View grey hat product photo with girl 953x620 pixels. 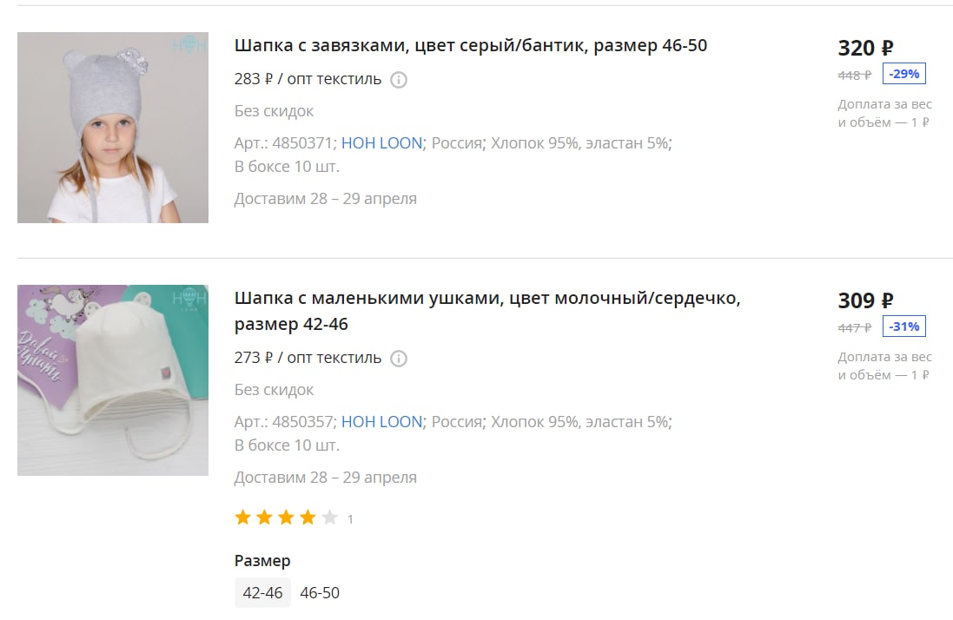(x=113, y=128)
